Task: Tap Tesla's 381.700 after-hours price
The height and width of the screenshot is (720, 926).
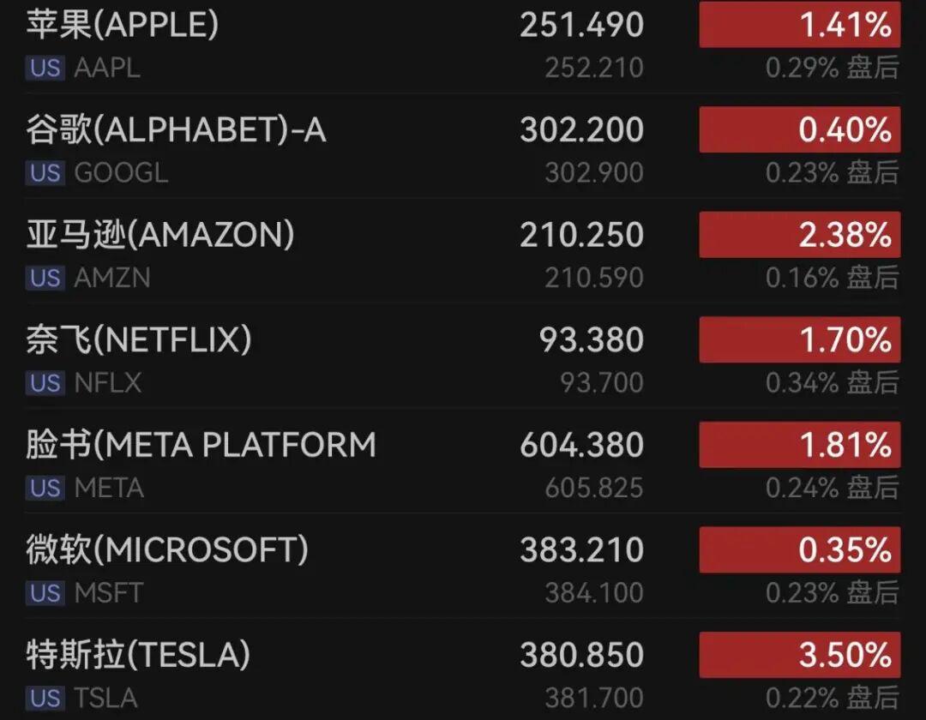Action: pyautogui.click(x=593, y=698)
